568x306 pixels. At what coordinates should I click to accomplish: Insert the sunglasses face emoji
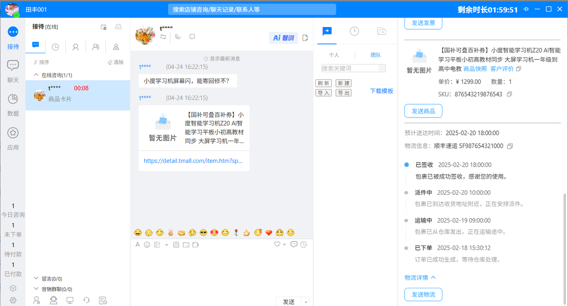click(203, 232)
